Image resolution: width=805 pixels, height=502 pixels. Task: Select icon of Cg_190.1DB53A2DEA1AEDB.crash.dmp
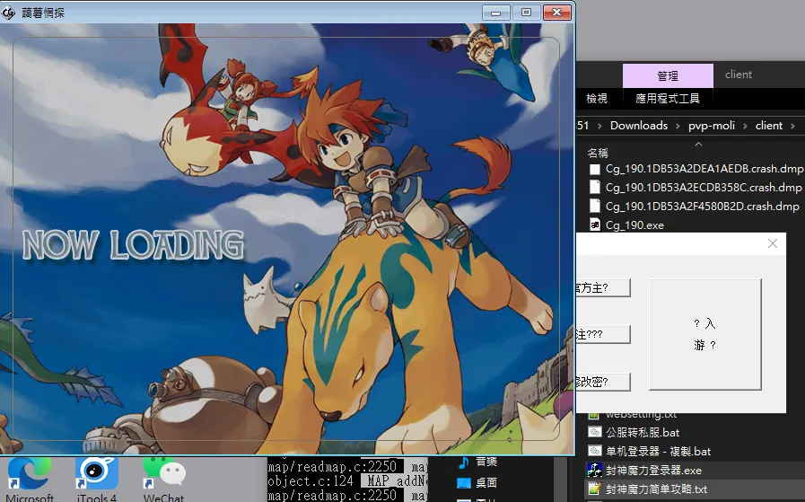pyautogui.click(x=594, y=169)
